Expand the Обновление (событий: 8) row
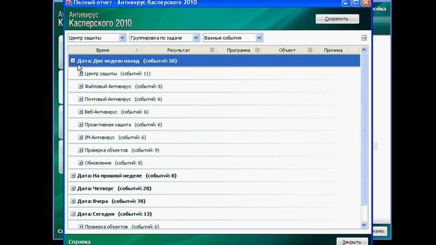The image size is (436, 245). point(80,163)
